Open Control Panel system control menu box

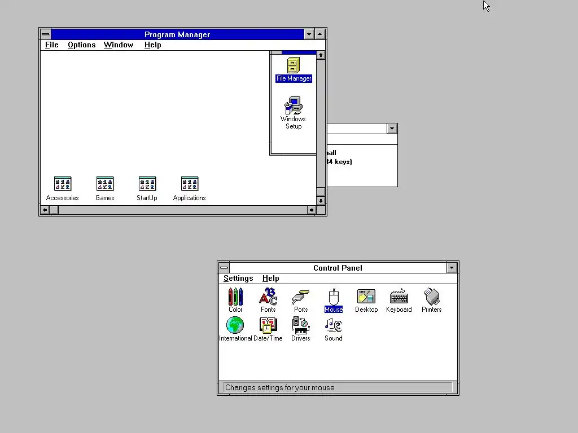[x=224, y=268]
